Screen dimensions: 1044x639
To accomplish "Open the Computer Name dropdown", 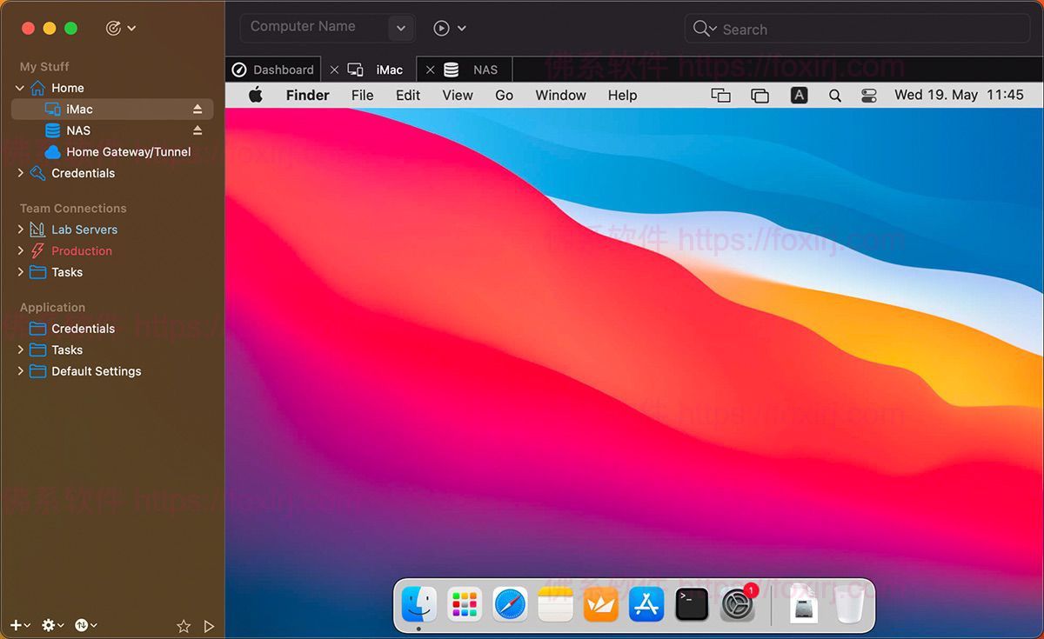I will pos(401,27).
